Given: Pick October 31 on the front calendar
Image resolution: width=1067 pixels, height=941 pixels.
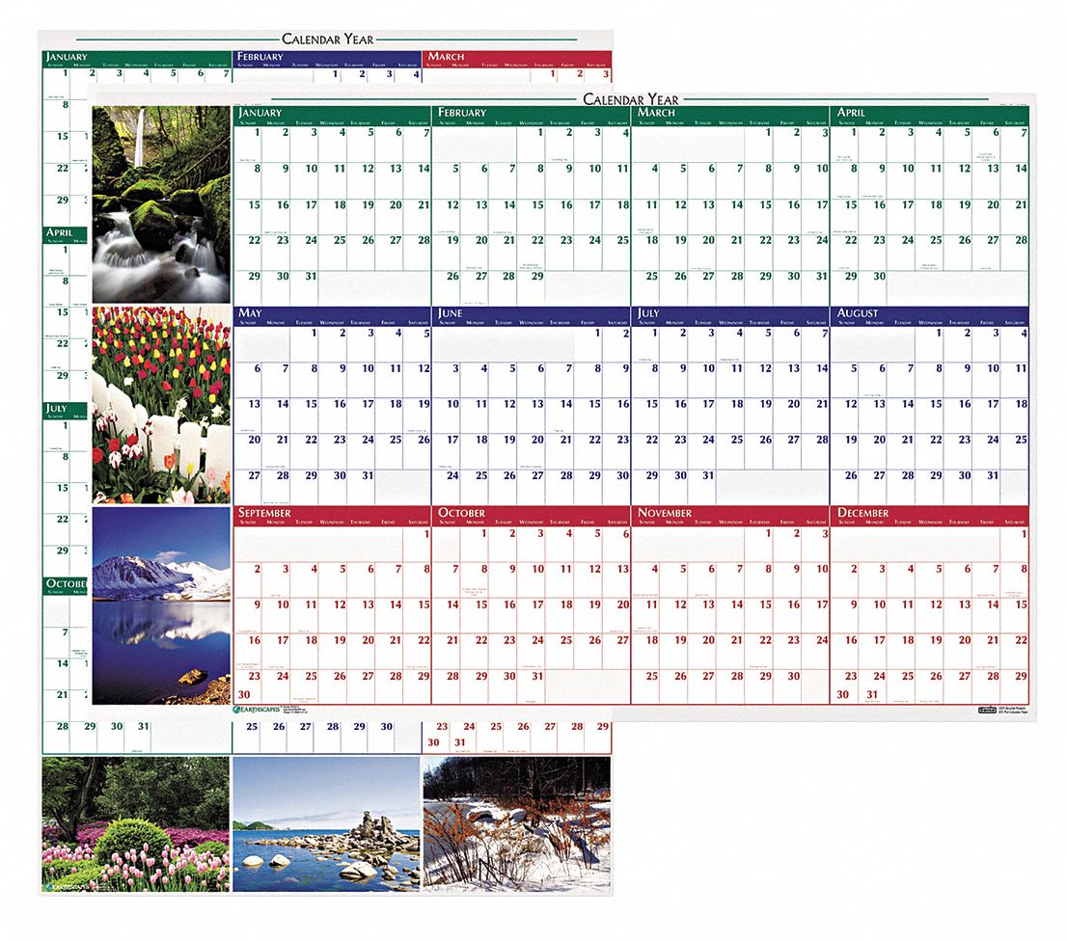Looking at the screenshot, I should tap(531, 686).
